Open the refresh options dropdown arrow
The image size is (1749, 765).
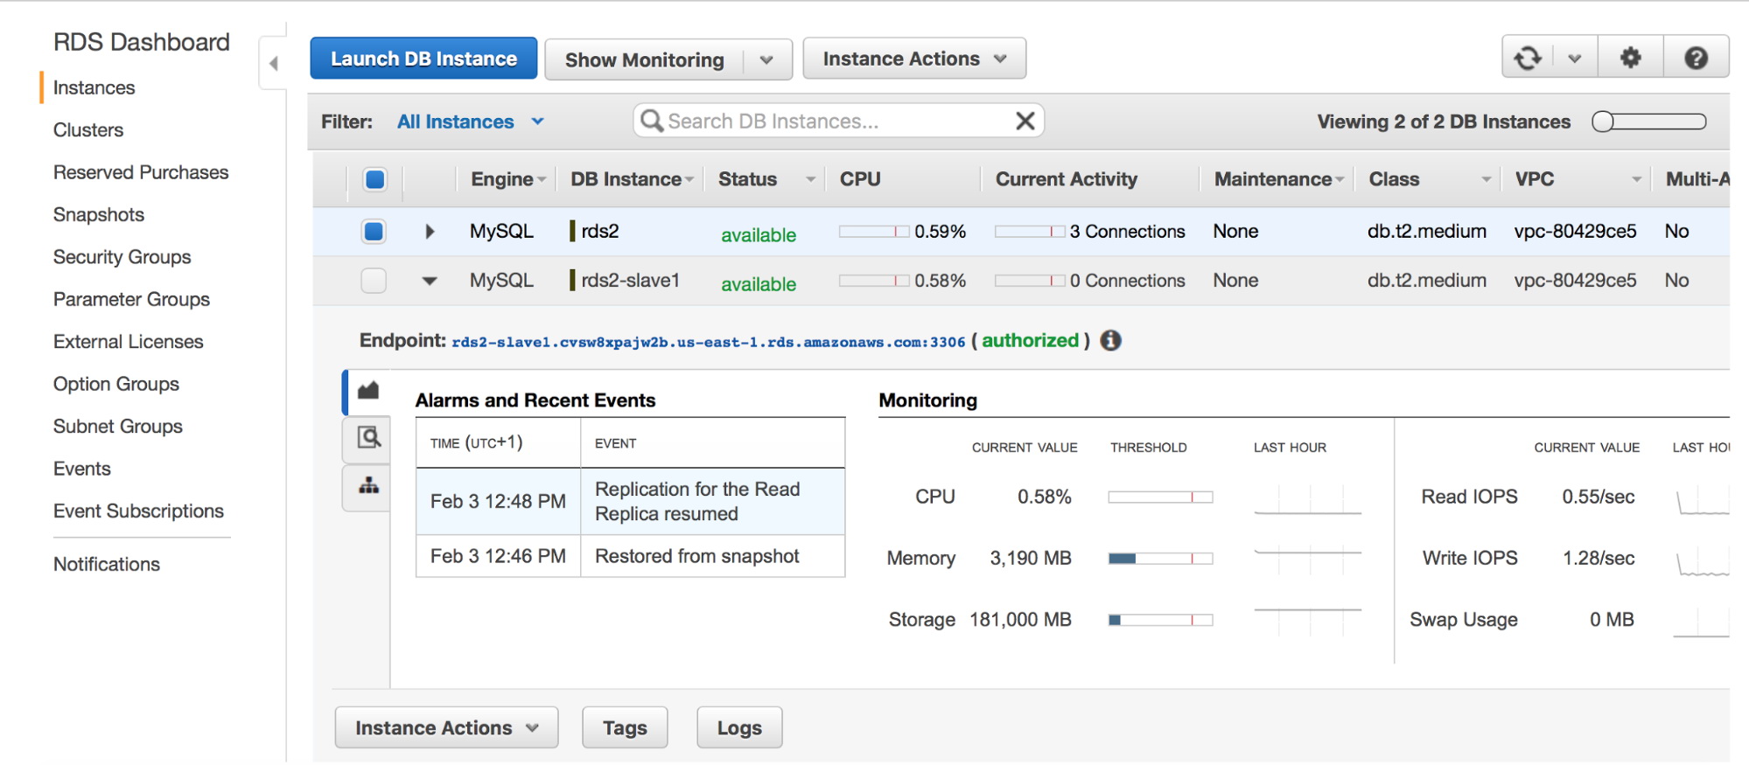[x=1574, y=59]
